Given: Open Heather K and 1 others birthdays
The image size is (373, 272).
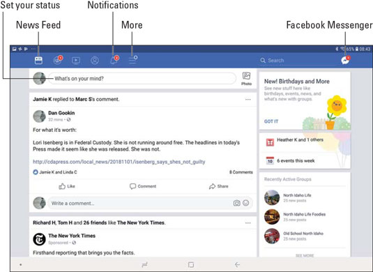Looking at the screenshot, I should point(300,140).
